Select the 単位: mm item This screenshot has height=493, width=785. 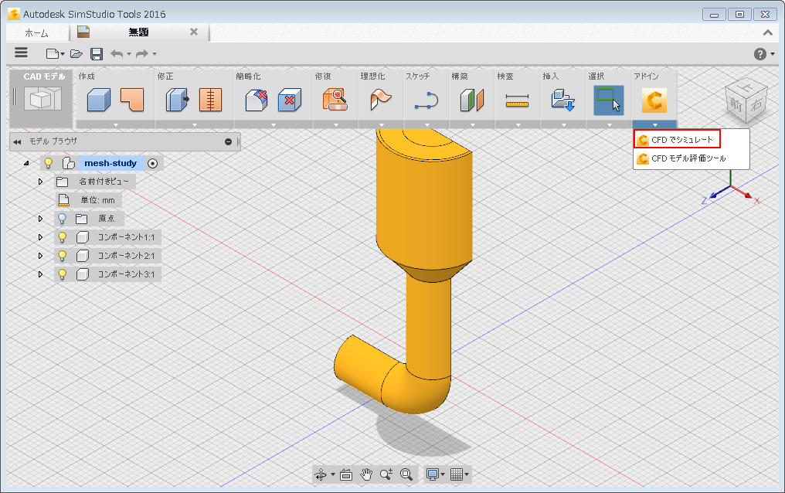click(89, 200)
